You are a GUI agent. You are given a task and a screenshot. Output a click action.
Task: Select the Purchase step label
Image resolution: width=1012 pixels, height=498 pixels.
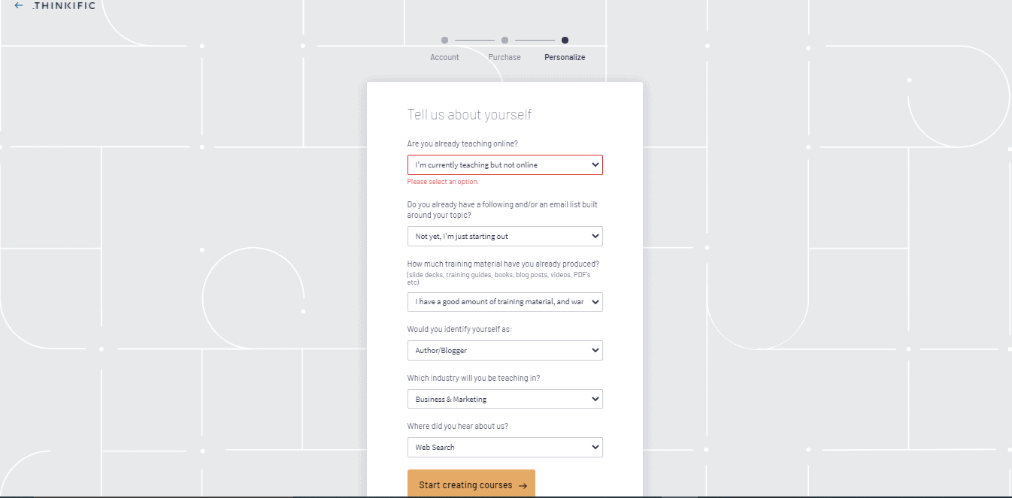504,57
